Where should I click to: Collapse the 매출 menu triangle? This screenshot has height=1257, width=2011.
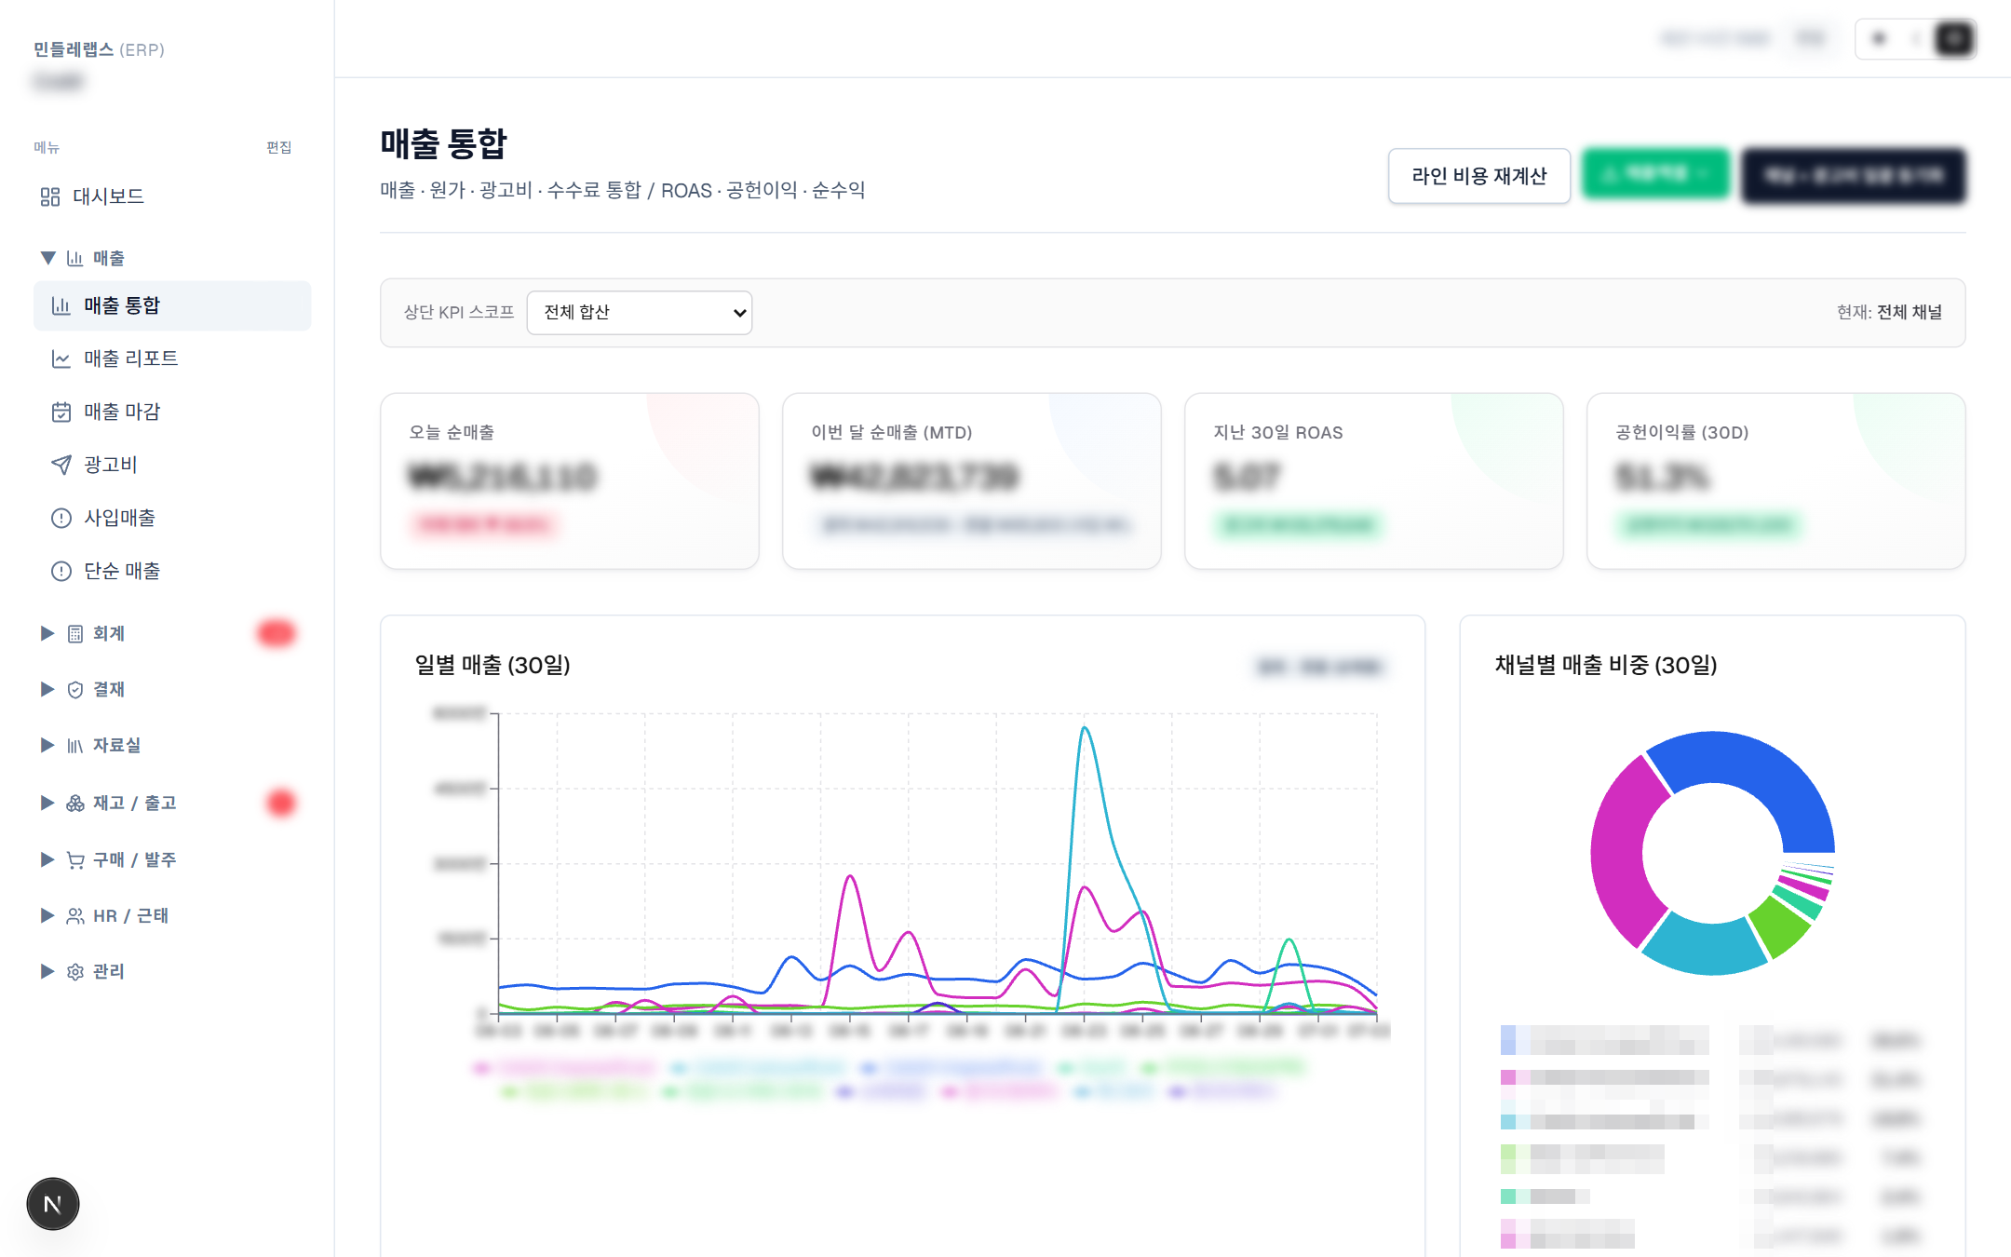pos(47,258)
